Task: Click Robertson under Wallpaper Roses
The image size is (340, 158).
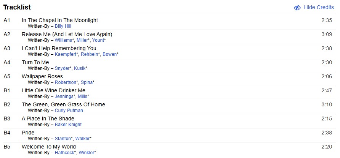Action: 66,82
